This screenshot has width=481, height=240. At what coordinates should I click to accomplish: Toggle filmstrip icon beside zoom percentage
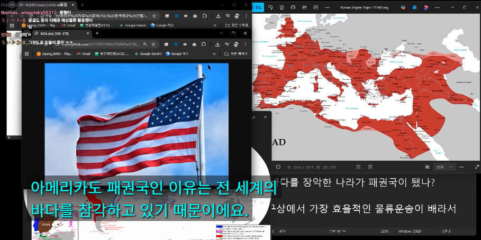coord(428,167)
